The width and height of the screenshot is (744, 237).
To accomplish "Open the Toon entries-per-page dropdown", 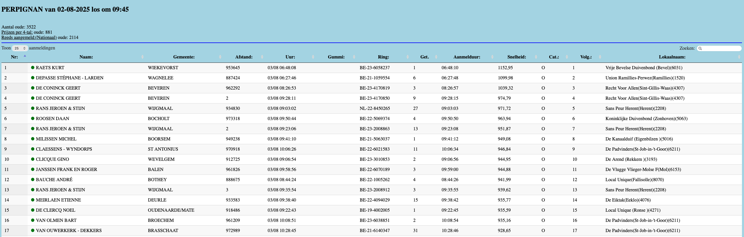I will (20, 48).
